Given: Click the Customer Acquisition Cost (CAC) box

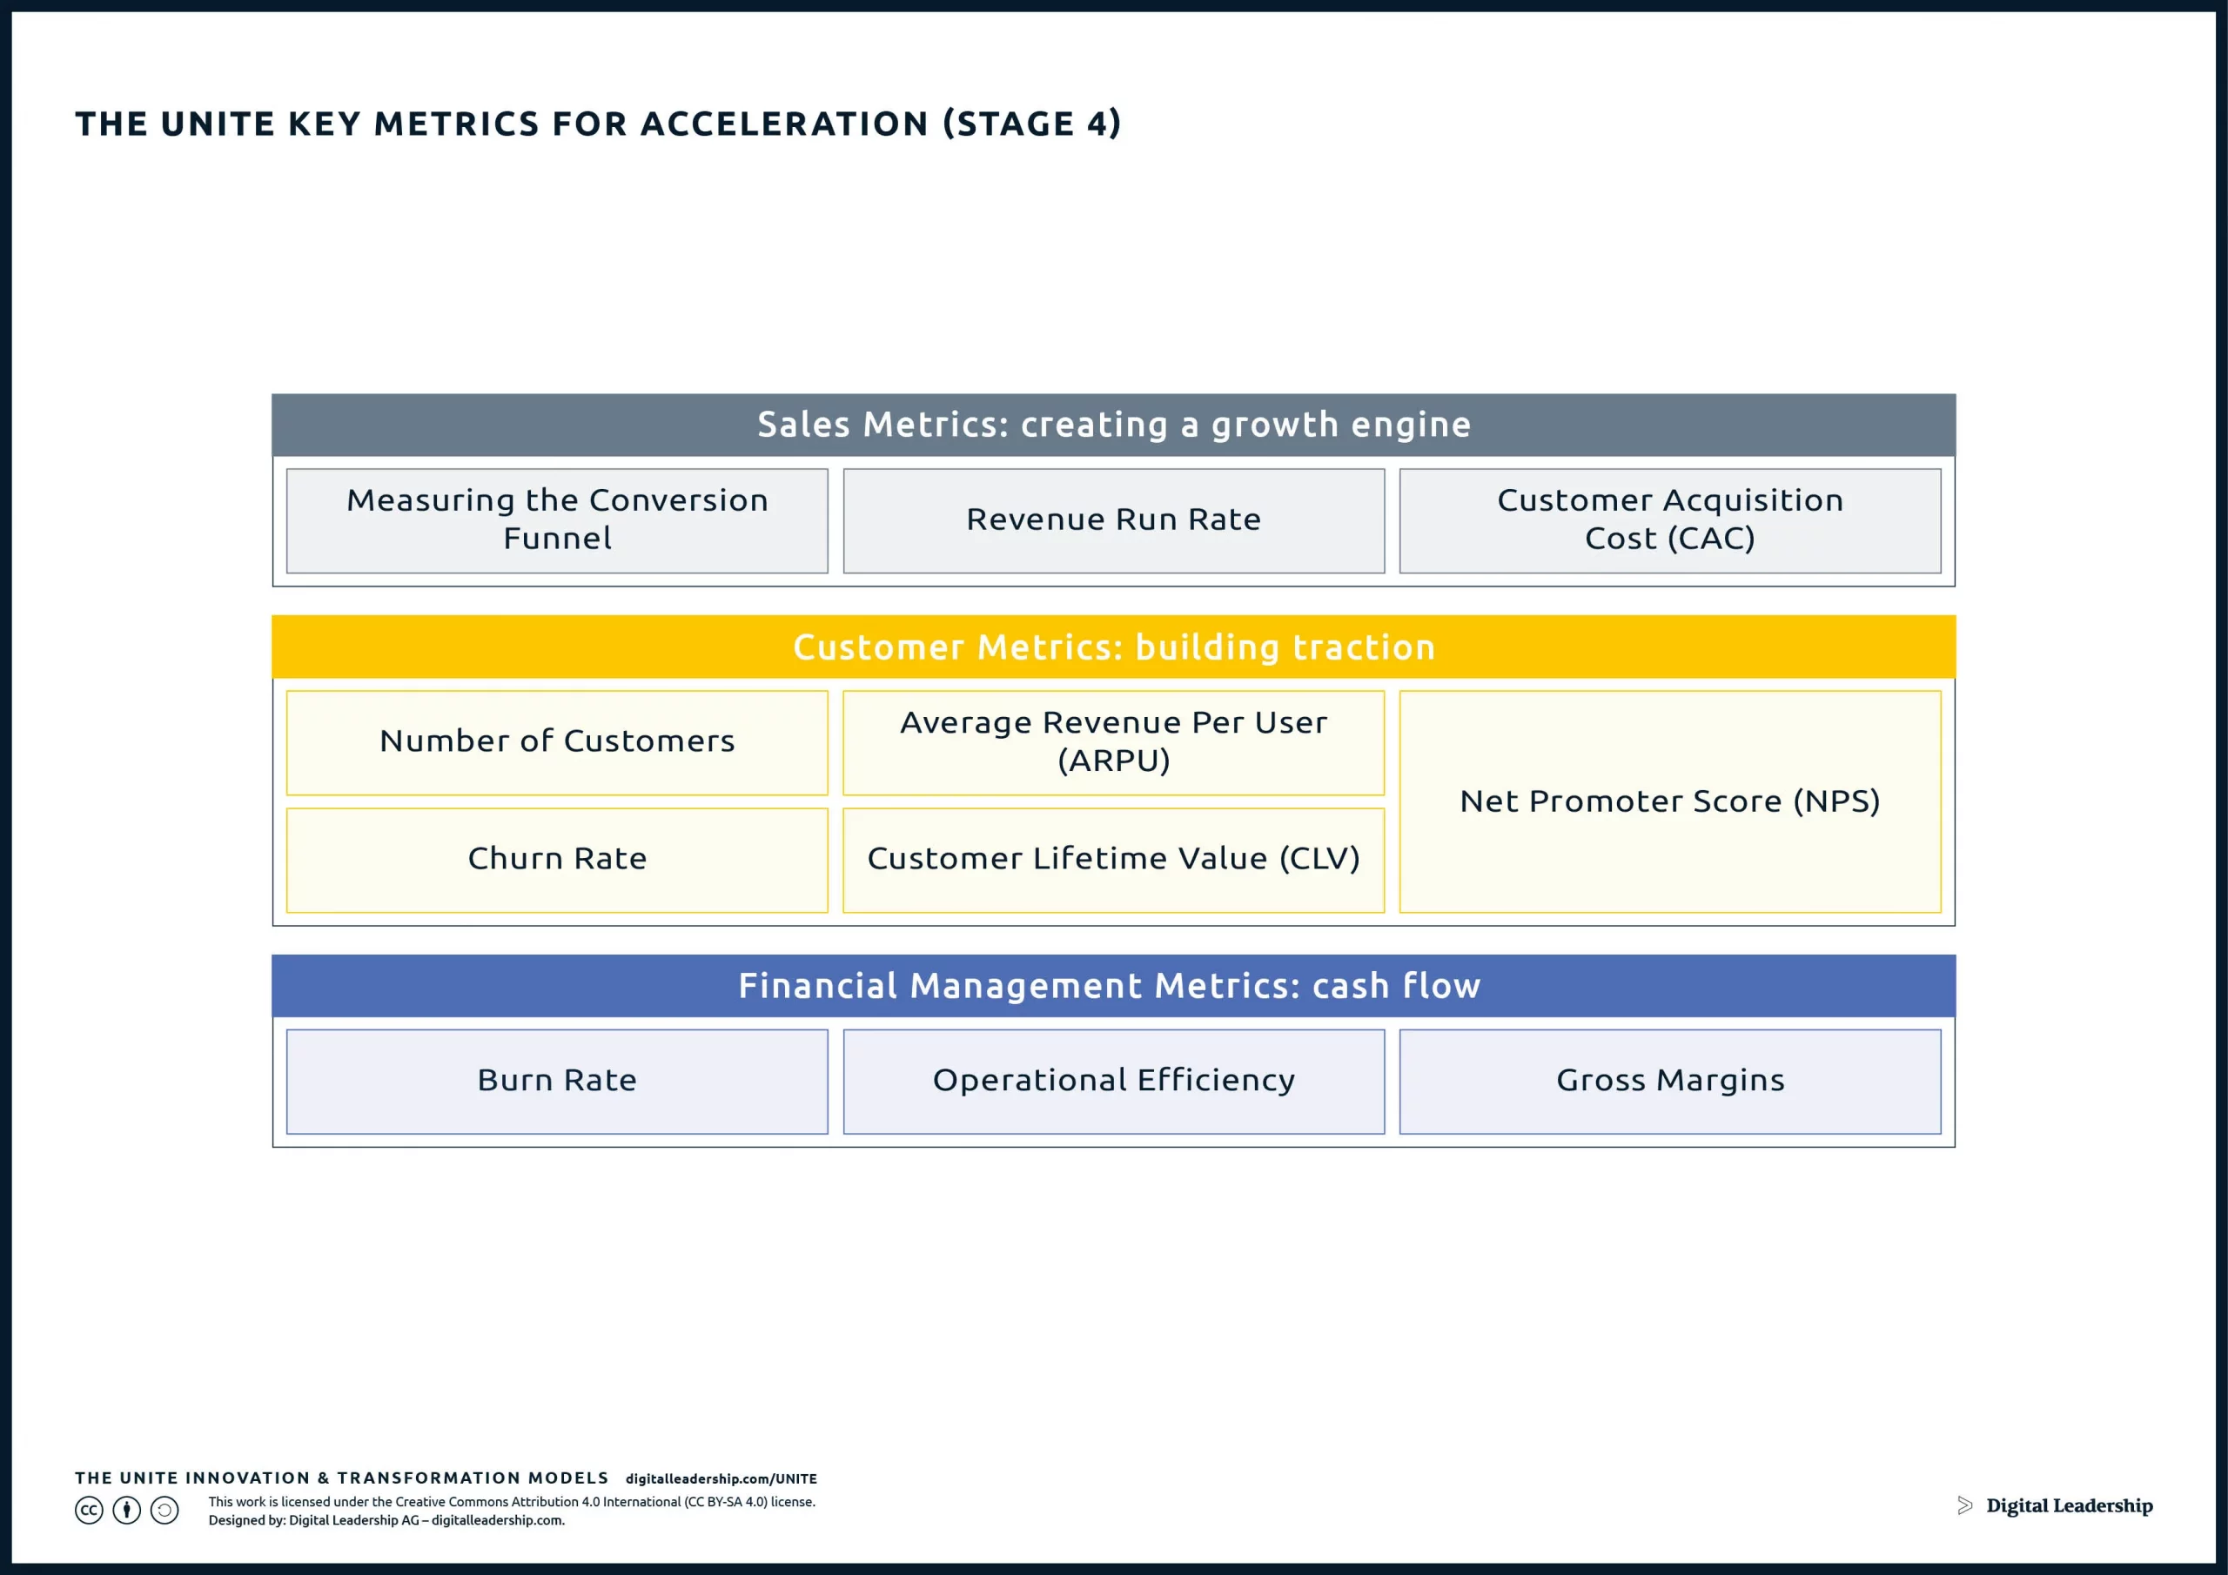Looking at the screenshot, I should 1670,521.
